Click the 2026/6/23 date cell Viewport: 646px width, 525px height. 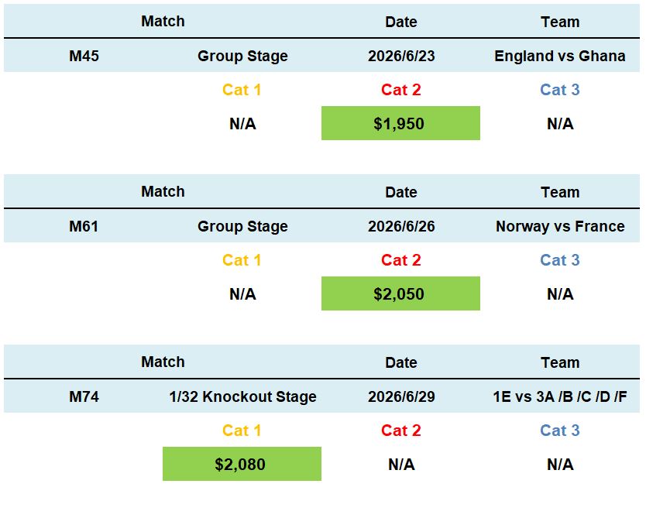click(x=400, y=56)
